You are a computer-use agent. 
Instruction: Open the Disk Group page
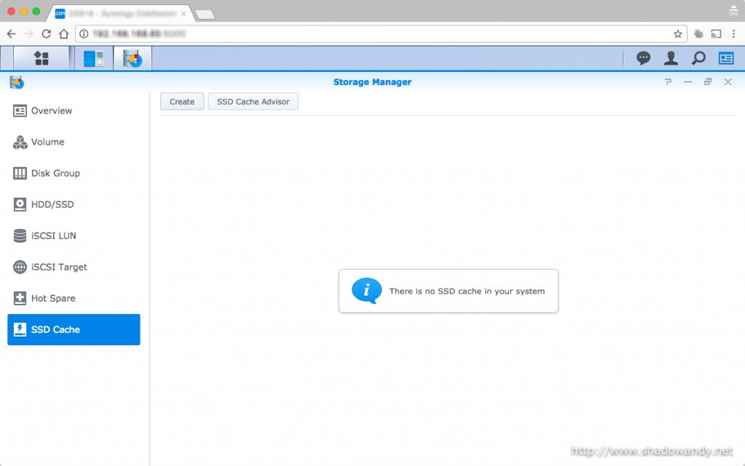tap(55, 173)
